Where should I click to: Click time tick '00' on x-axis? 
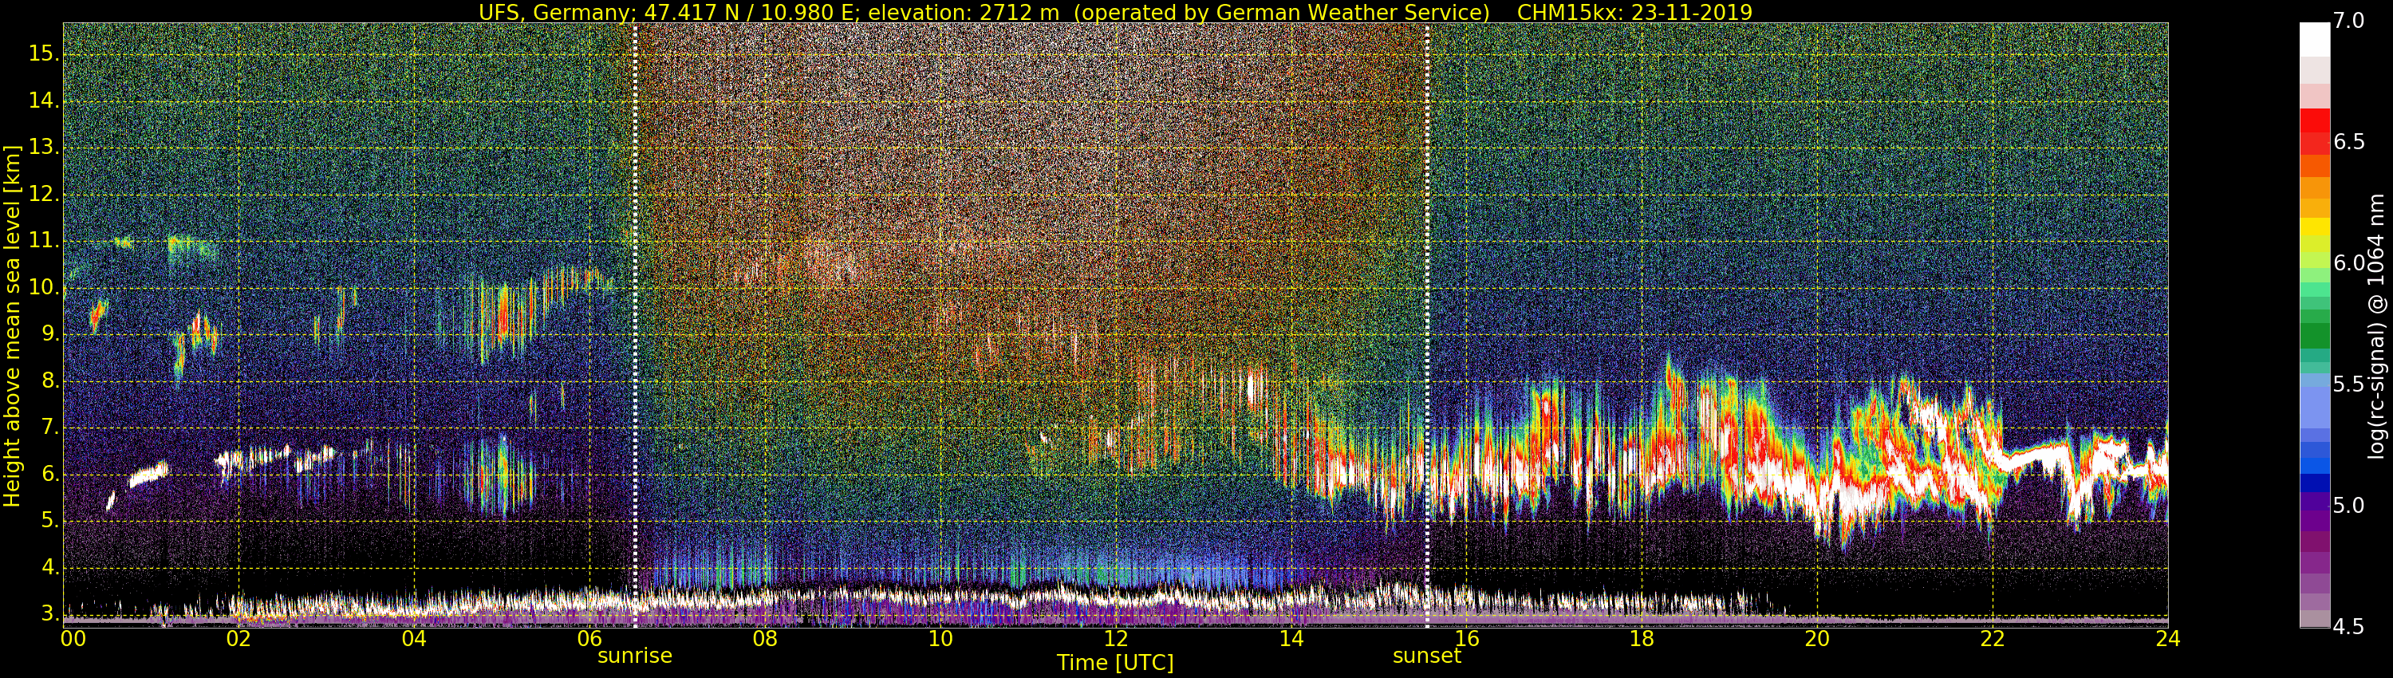(73, 639)
